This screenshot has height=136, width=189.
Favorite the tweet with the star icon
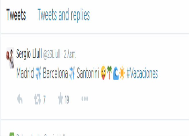point(60,98)
